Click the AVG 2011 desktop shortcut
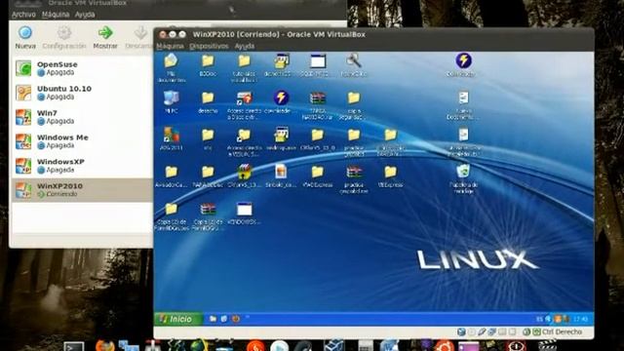Viewport: 624px width, 351px height. tap(172, 136)
